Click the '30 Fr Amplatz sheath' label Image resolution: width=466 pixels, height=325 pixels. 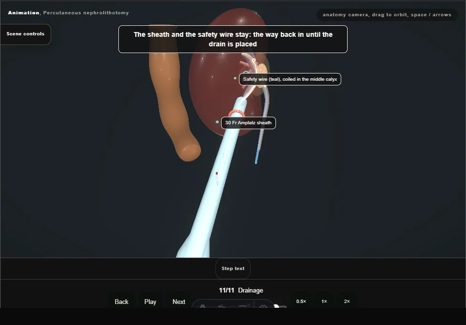(x=248, y=123)
